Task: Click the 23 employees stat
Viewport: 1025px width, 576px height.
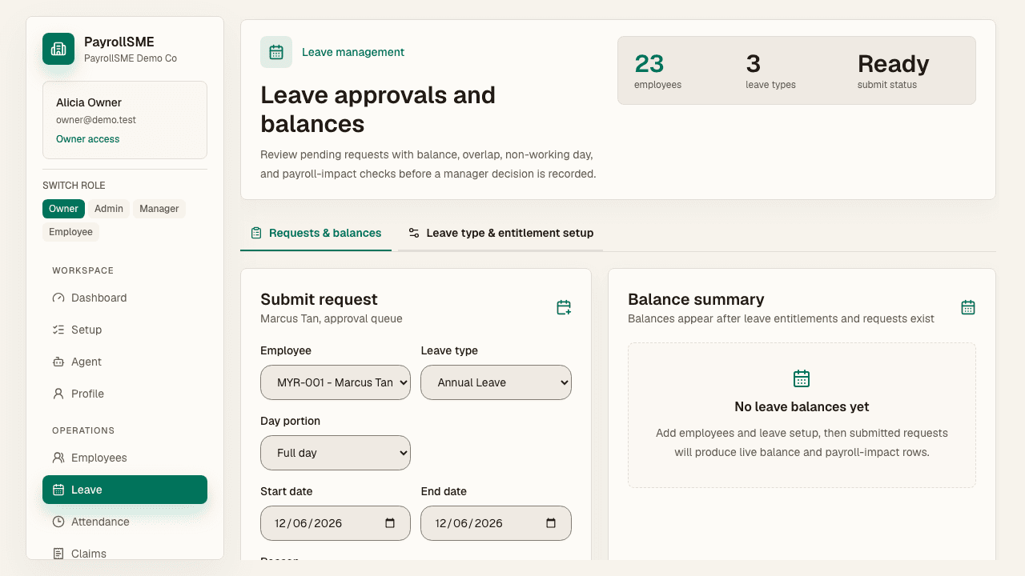Action: point(657,70)
